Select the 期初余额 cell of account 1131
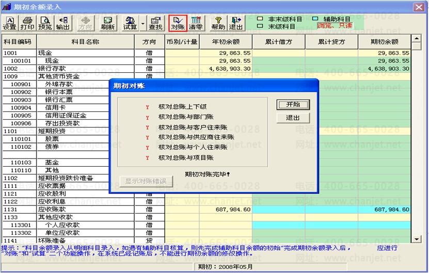This screenshot has width=429, height=273. (385, 210)
